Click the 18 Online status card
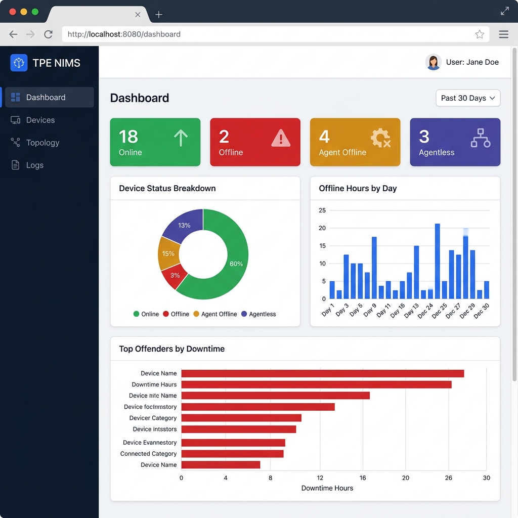 click(155, 142)
